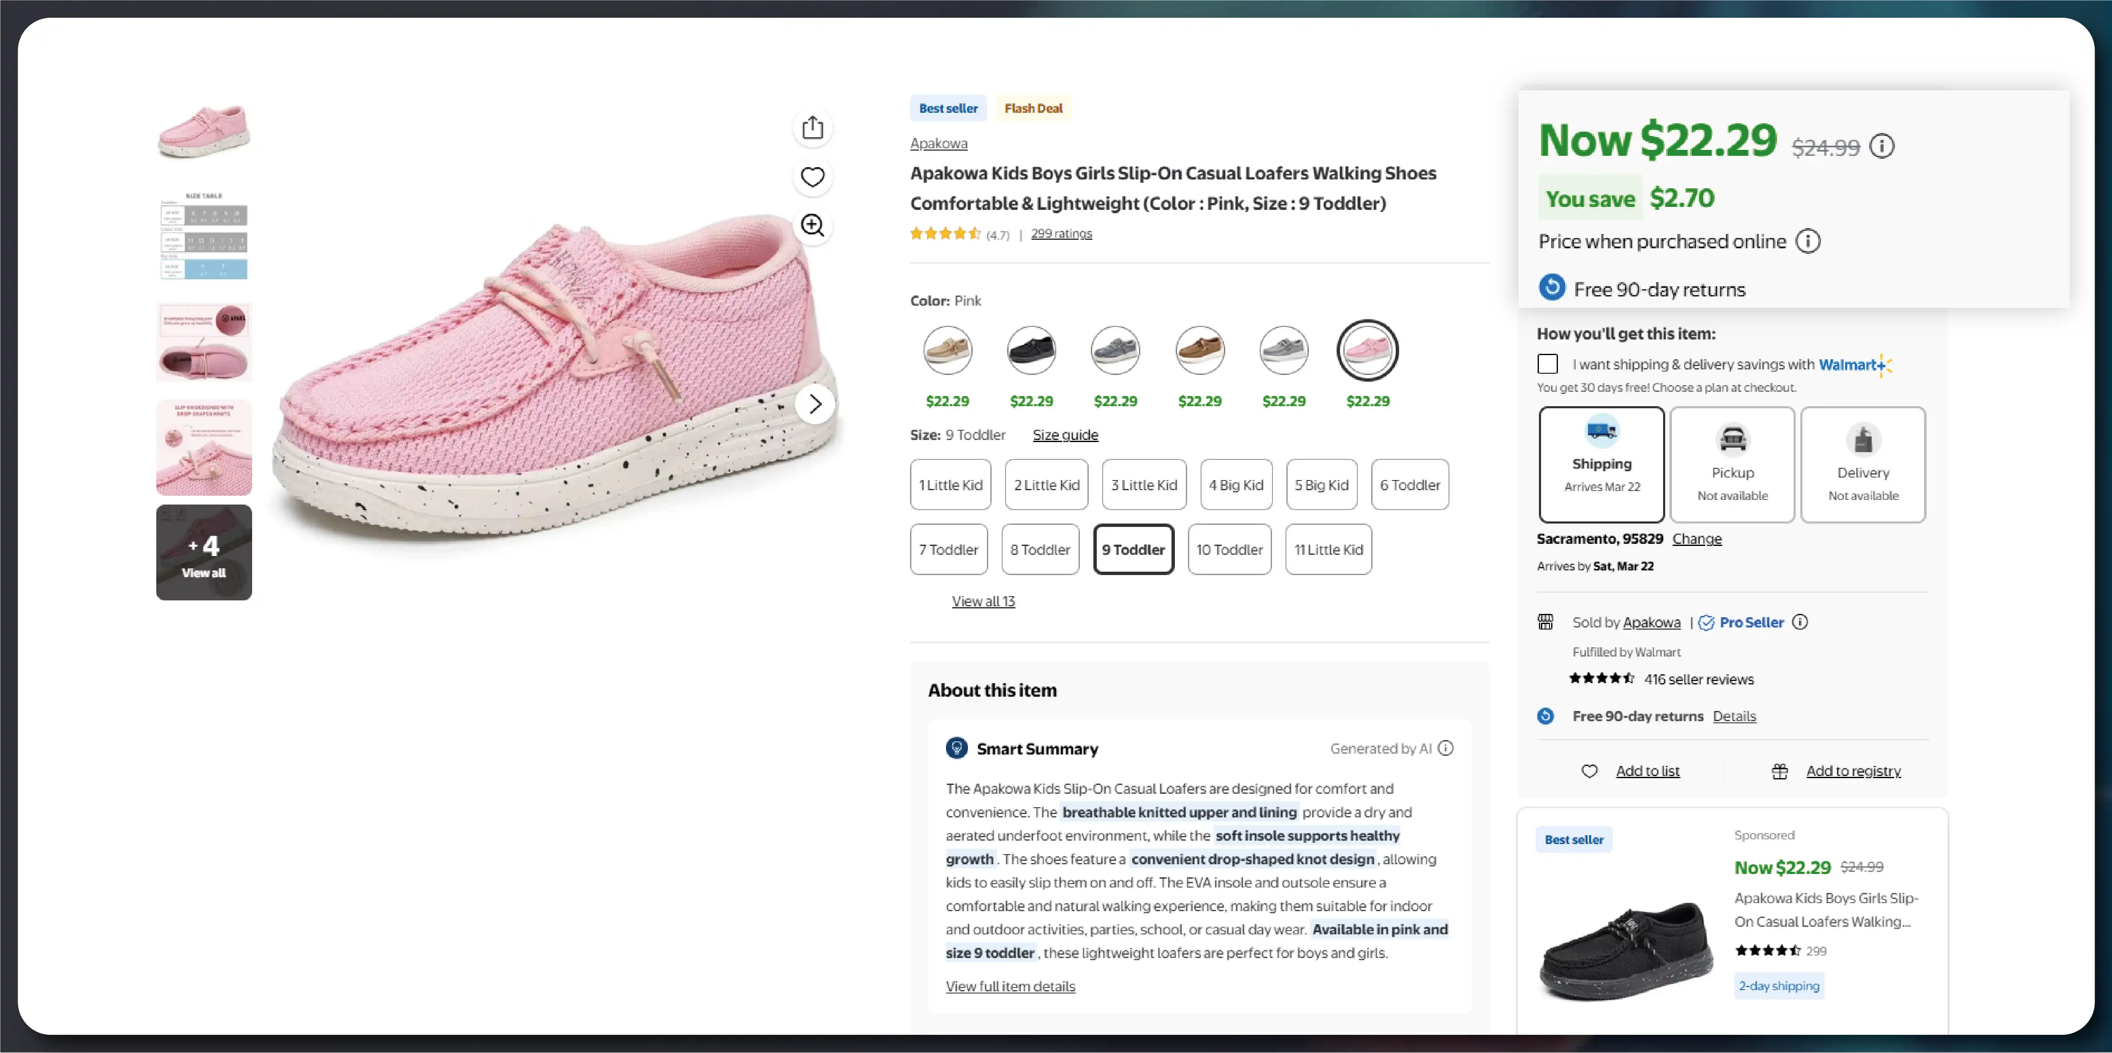The image size is (2112, 1053).
Task: Click the heart favorite icon beside the image
Action: (x=812, y=177)
